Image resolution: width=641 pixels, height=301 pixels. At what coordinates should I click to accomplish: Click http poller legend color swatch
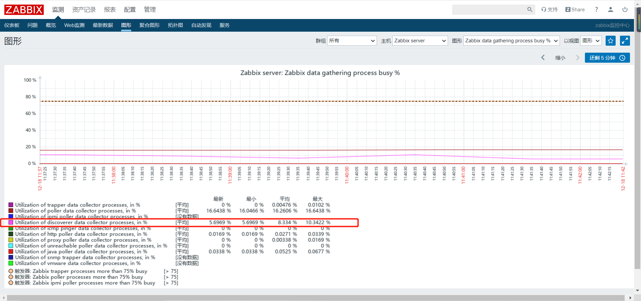pos(11,234)
